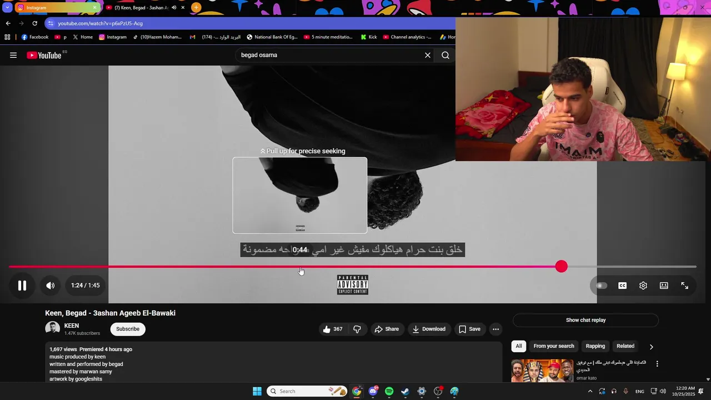Select the Rapping filter chip
The image size is (711, 400).
click(x=595, y=346)
